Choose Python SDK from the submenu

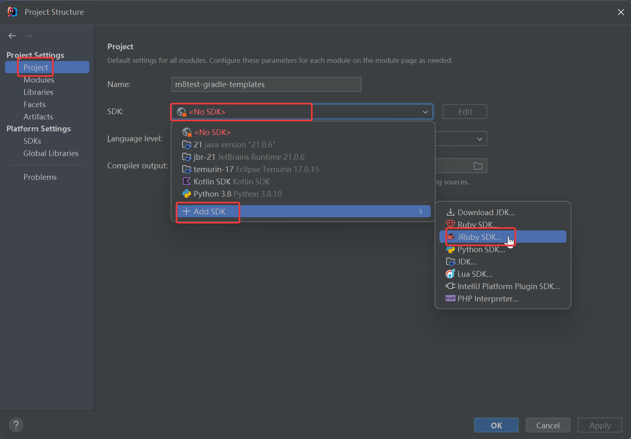pyautogui.click(x=481, y=249)
